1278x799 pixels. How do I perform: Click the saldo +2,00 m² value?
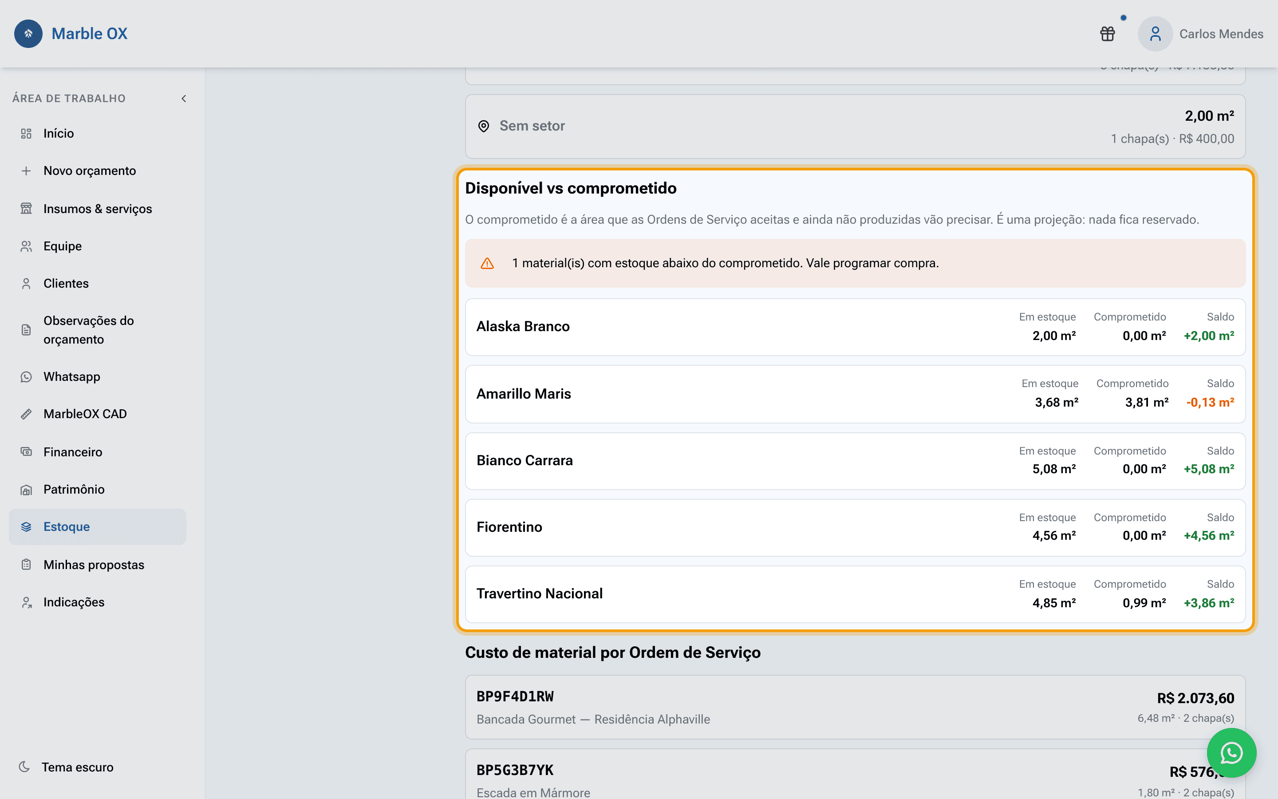coord(1209,336)
